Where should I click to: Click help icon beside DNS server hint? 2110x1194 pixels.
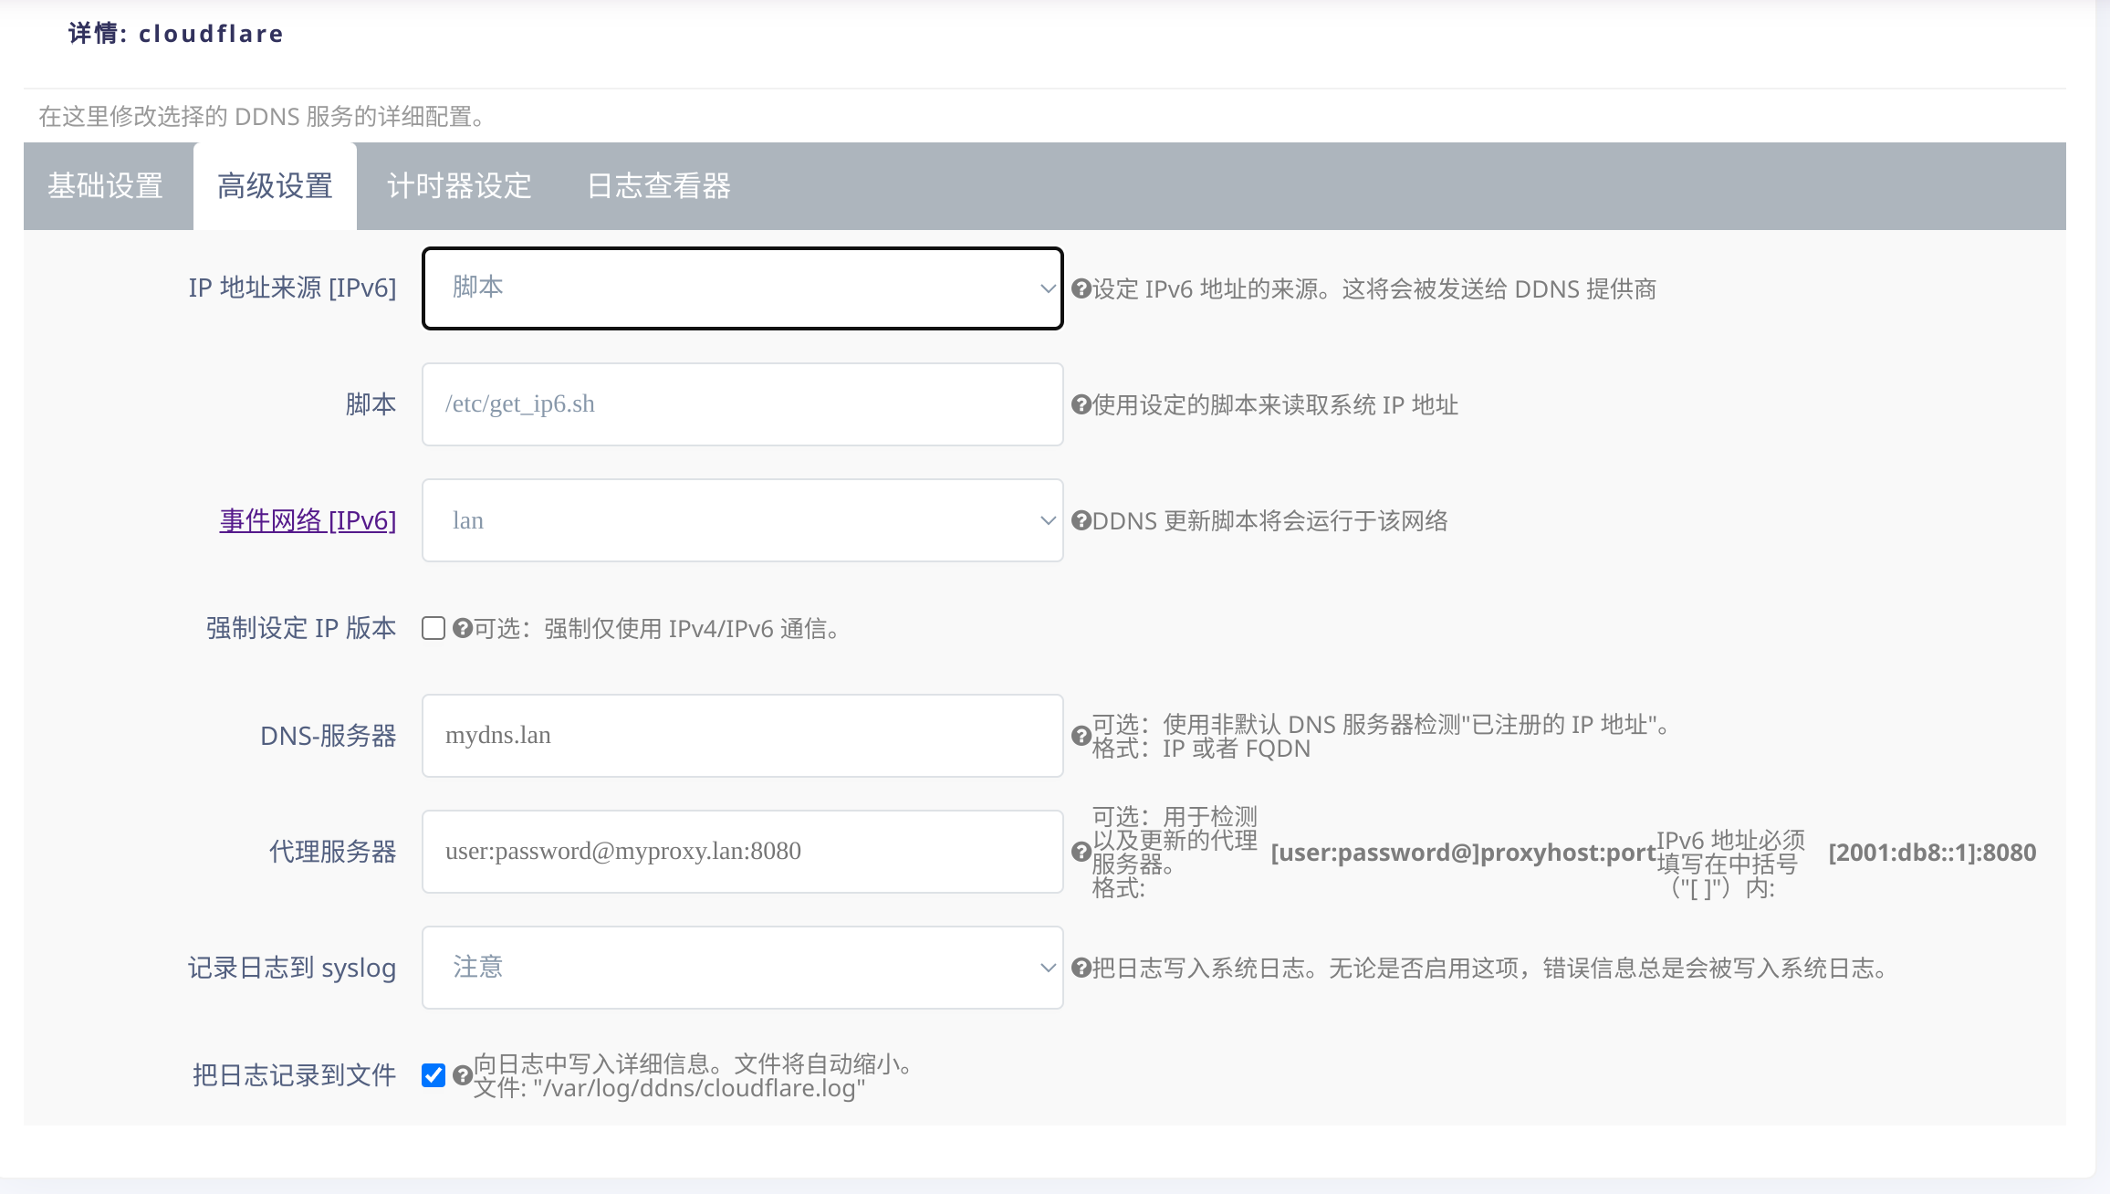tap(1081, 736)
